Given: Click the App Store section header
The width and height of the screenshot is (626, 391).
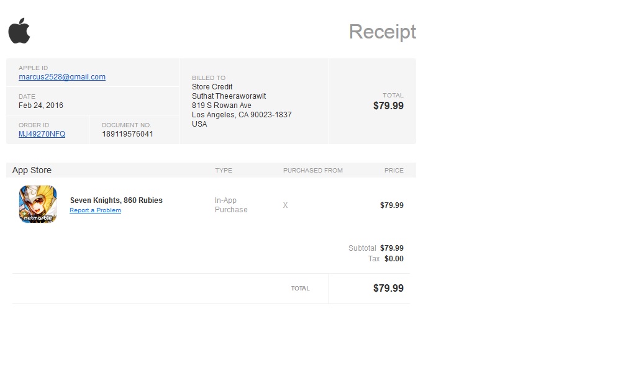Looking at the screenshot, I should point(32,170).
